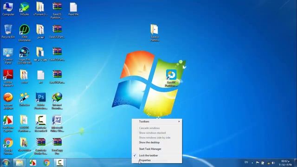Open the volume speaker control
The height and width of the screenshot is (167, 297).
(x=273, y=163)
